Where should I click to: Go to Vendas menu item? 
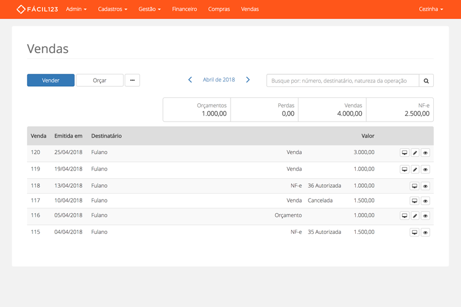(x=250, y=9)
